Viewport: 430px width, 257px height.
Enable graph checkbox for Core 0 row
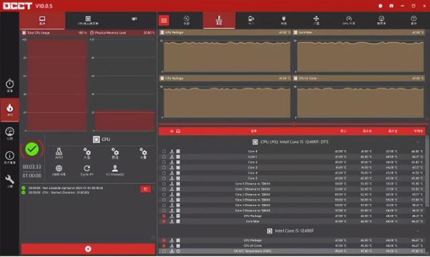(x=164, y=152)
